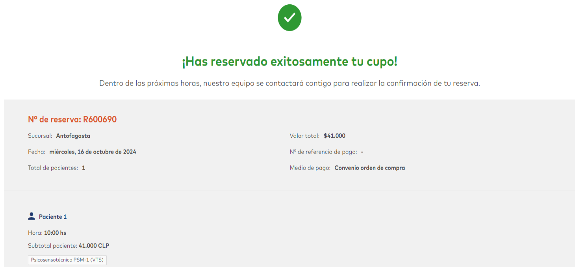
Task: Click the "Fecha:" label
Action: click(37, 152)
